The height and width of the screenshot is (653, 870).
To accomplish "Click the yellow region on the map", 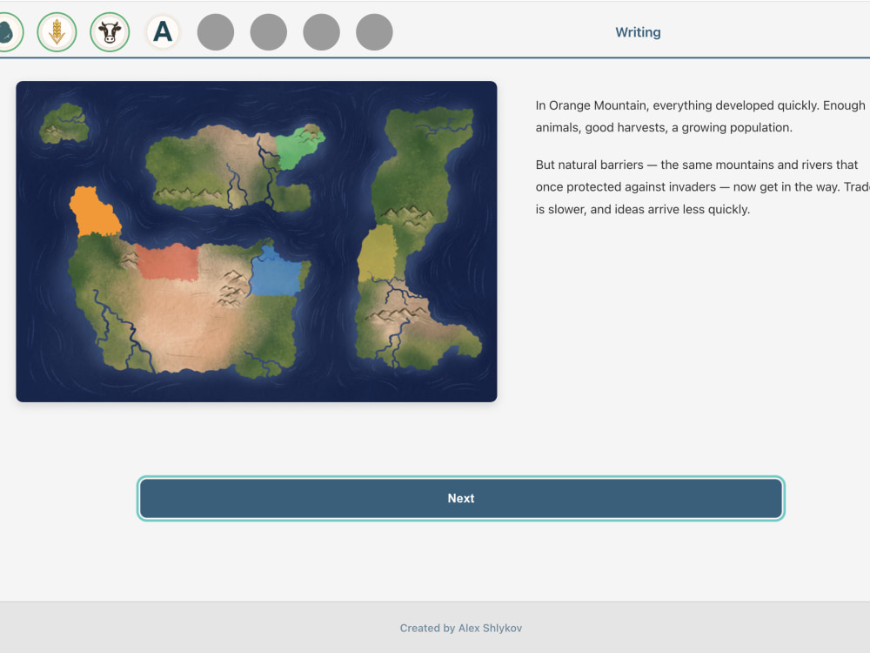I will click(x=378, y=252).
